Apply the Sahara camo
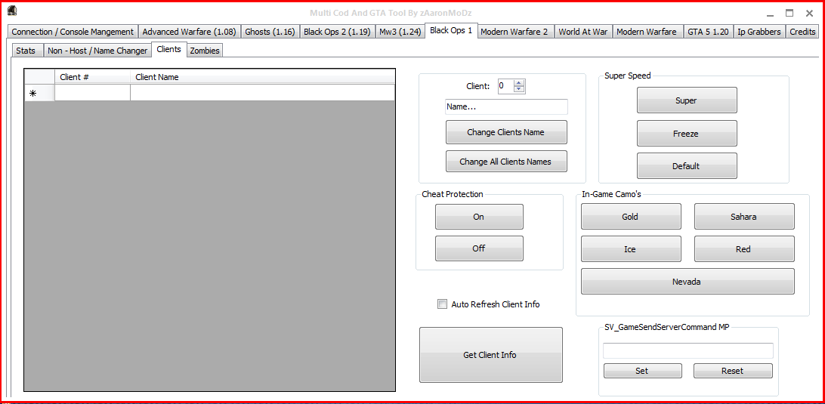This screenshot has height=404, width=825. [x=744, y=216]
